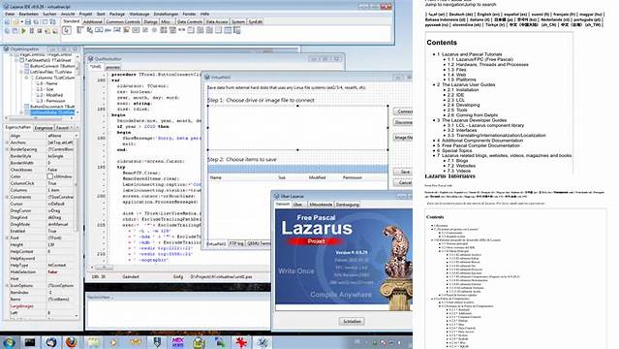Toggle the clWindow Color property checkbox
This screenshot has height=349, width=619.
(x=50, y=176)
